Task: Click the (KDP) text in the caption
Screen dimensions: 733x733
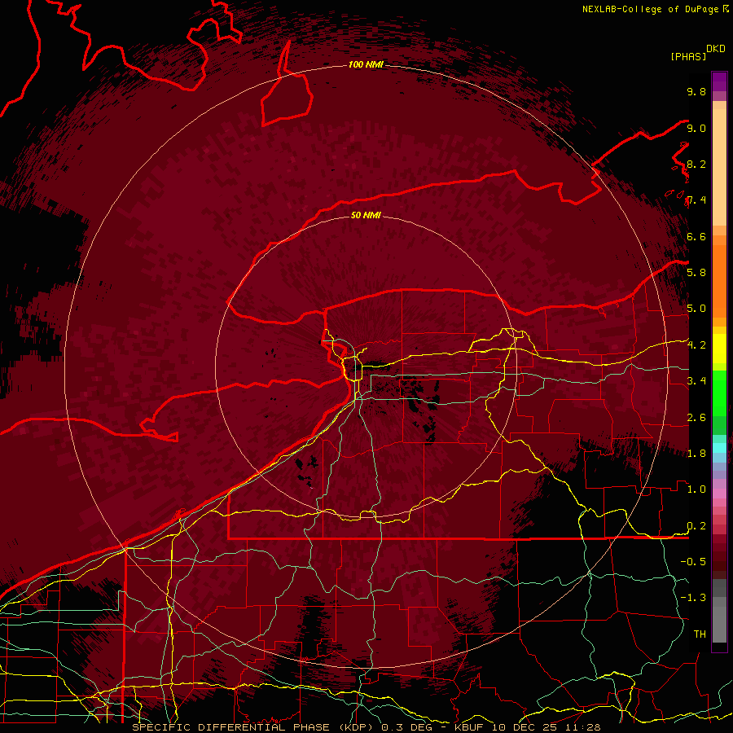Action: click(357, 727)
